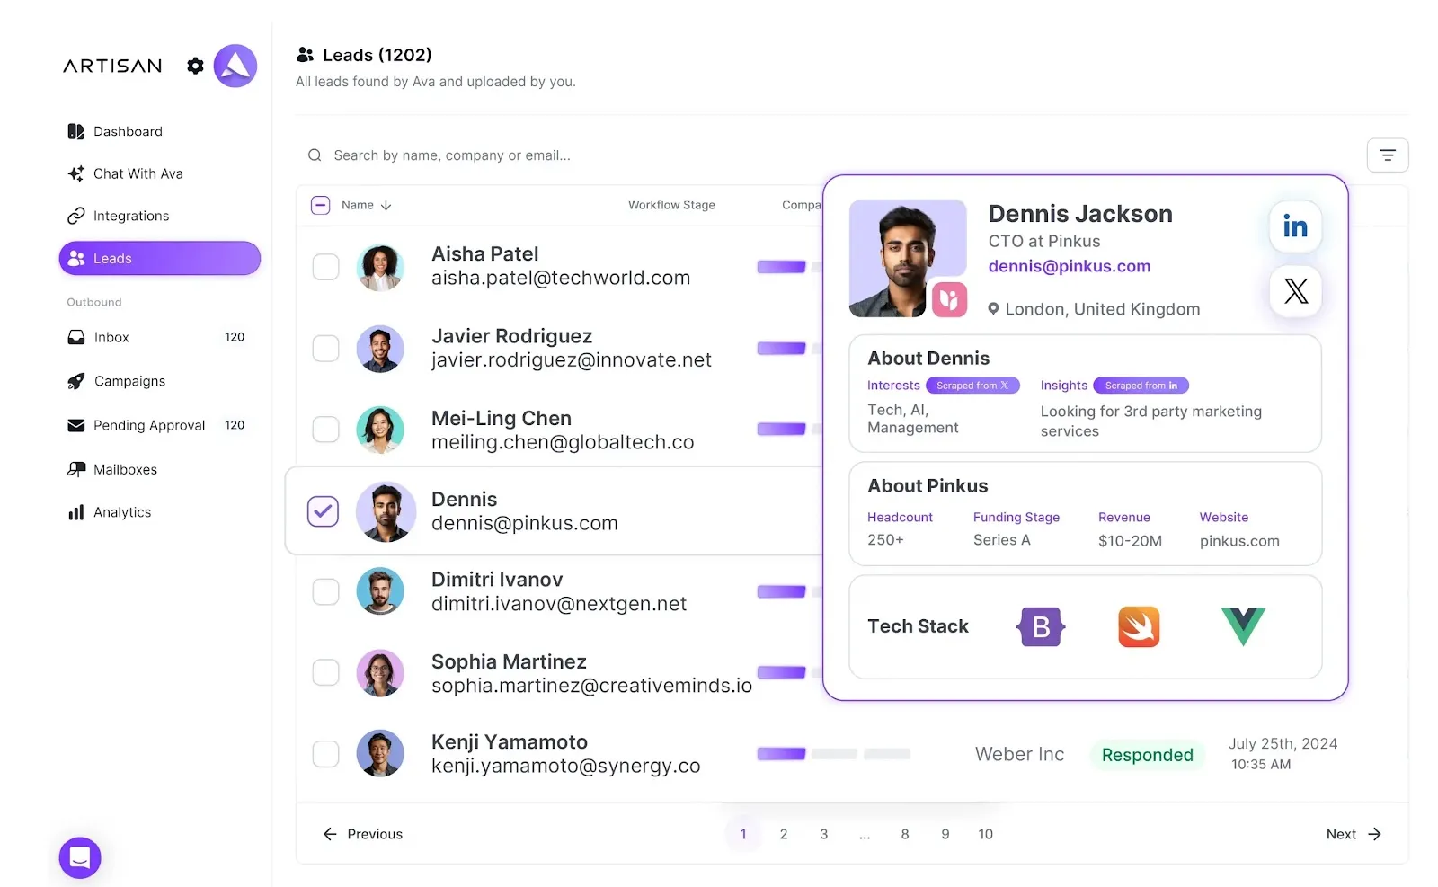
Task: Open the chat widget bubble
Action: pos(80,857)
